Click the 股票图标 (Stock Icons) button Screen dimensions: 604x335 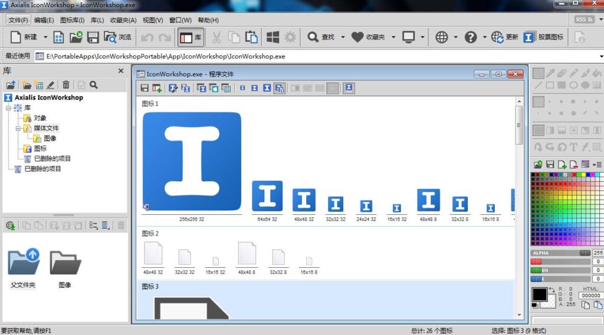tap(543, 37)
